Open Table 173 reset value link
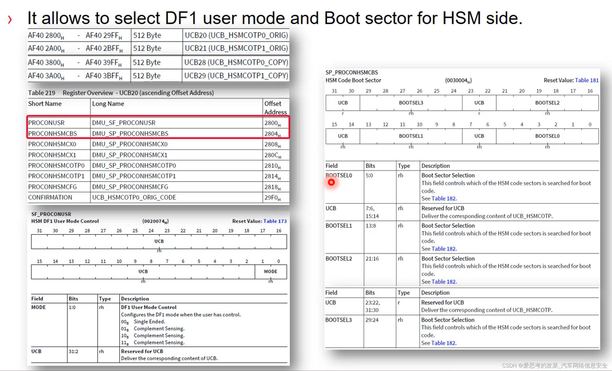Screen dimensions: 612x371 point(275,221)
